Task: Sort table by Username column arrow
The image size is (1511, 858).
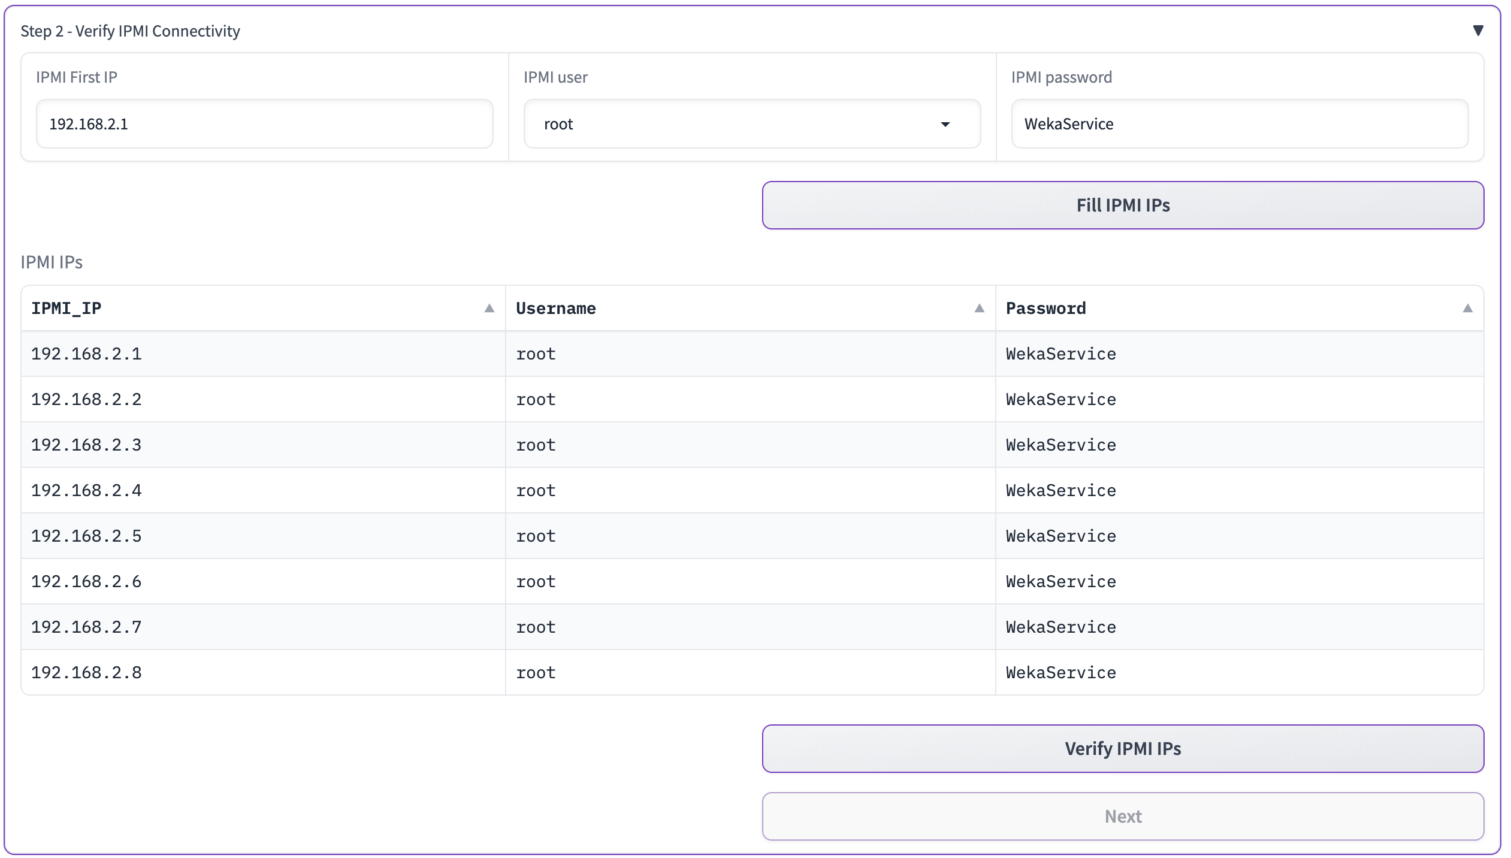Action: pos(979,309)
